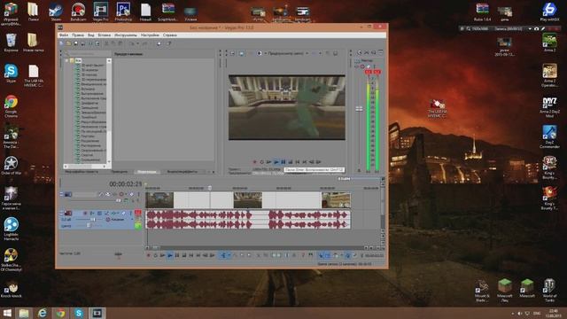The width and height of the screenshot is (567, 319).
Task: Click the tree list scroll-up arrow
Action: click(109, 61)
